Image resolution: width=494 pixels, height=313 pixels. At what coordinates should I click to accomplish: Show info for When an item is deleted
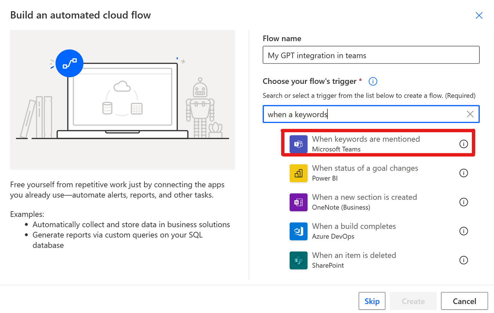[463, 260]
